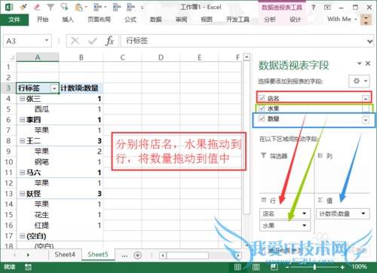The height and width of the screenshot is (273, 377).
Task: Collapse the 李四 group
Action: coord(23,120)
